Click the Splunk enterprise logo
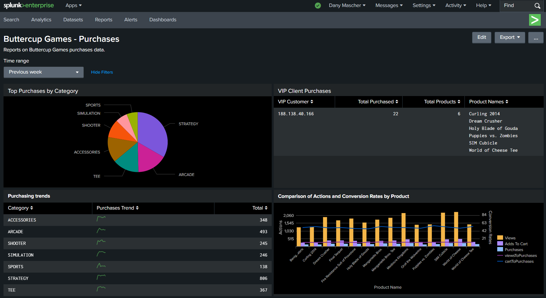The height and width of the screenshot is (298, 546). pyautogui.click(x=29, y=5)
